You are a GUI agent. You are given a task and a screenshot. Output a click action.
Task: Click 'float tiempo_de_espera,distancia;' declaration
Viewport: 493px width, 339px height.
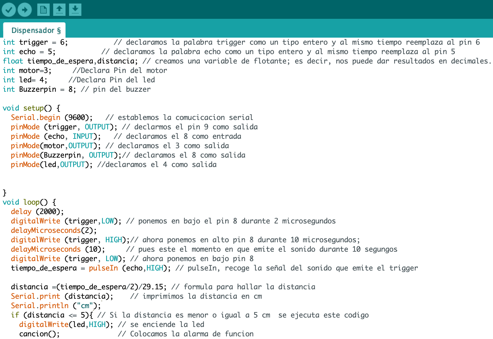click(x=70, y=61)
